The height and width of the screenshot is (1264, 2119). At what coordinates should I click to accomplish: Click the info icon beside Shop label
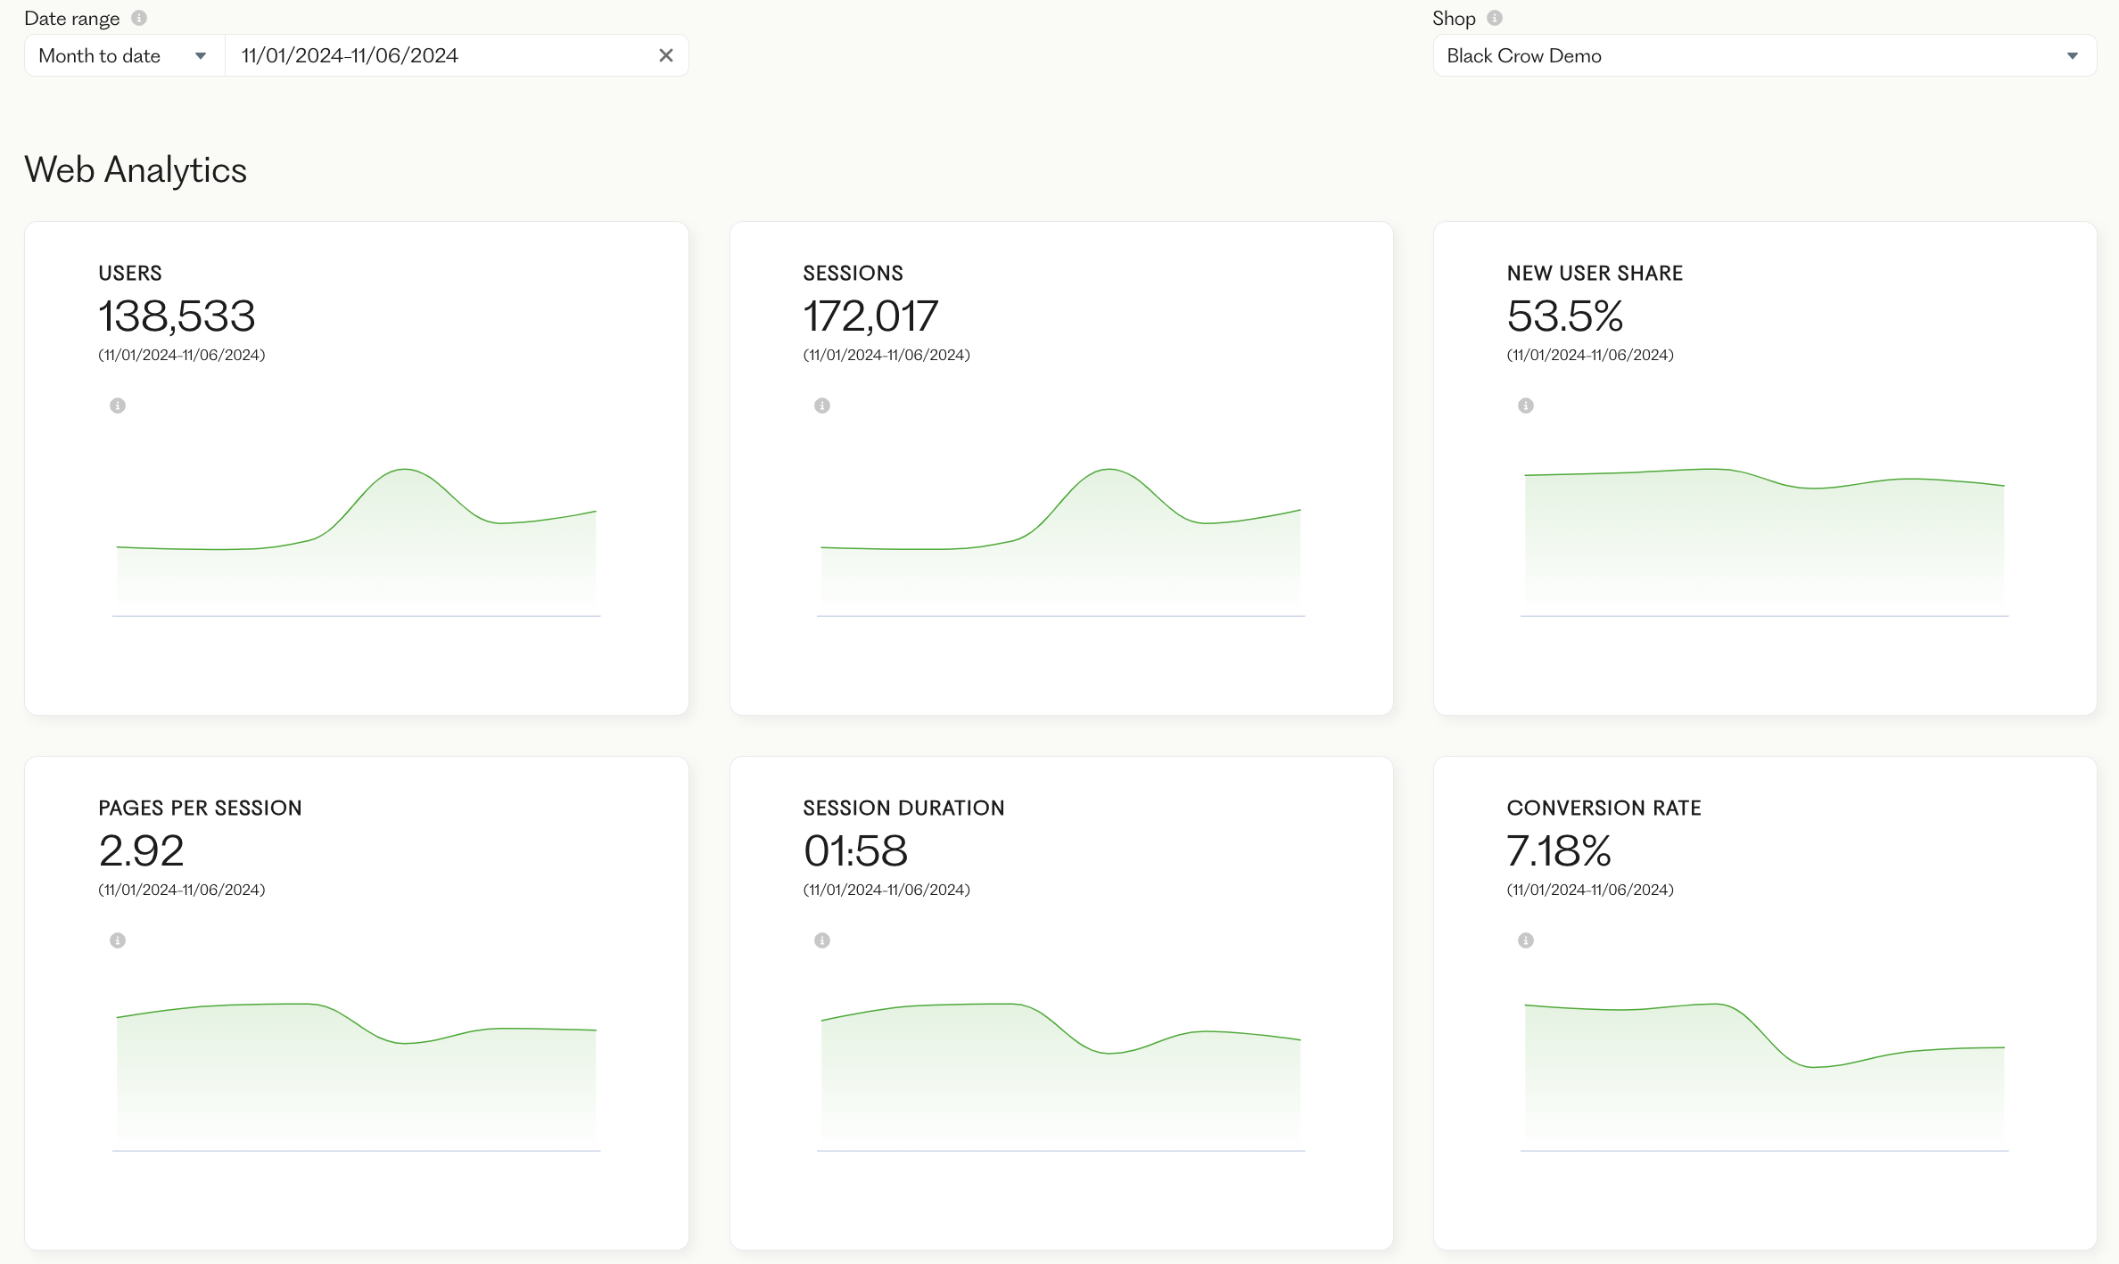1495,18
